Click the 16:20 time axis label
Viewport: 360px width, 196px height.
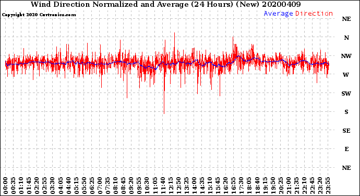click(x=226, y=186)
